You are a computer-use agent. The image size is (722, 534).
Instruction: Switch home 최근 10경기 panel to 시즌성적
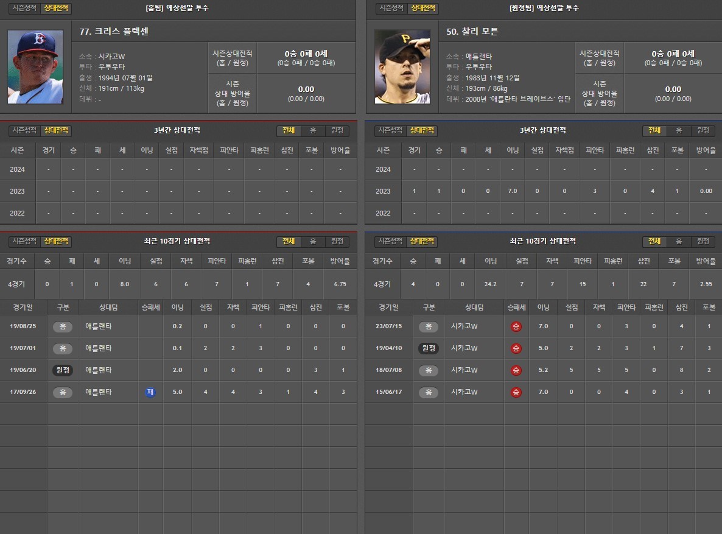(x=24, y=241)
